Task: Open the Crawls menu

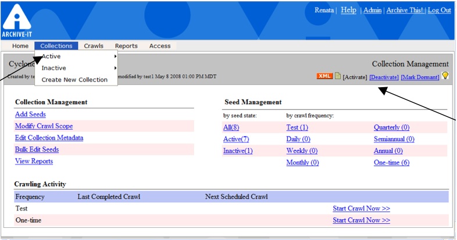Action: pos(94,46)
